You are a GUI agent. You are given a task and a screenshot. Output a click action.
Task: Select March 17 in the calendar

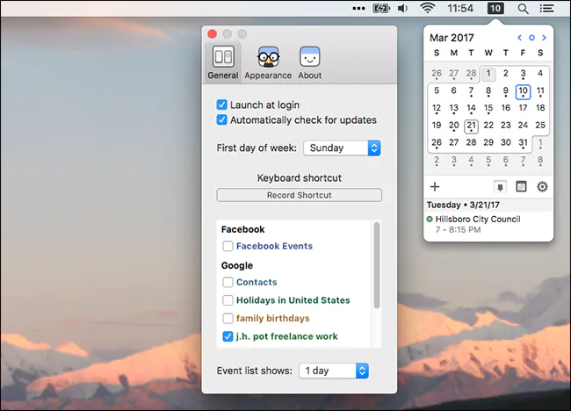click(x=523, y=108)
